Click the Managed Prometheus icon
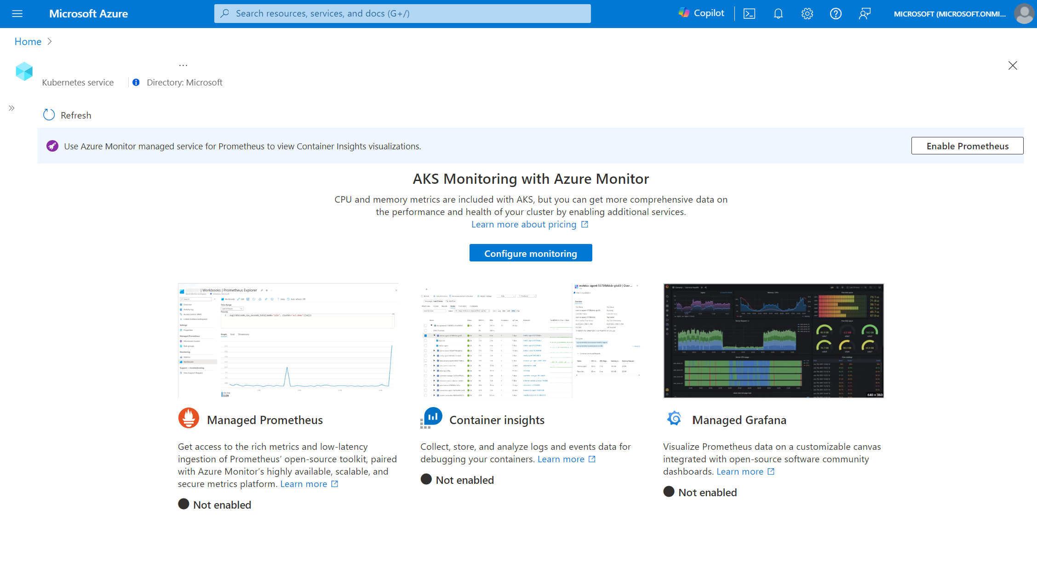Image resolution: width=1037 pixels, height=578 pixels. point(187,419)
